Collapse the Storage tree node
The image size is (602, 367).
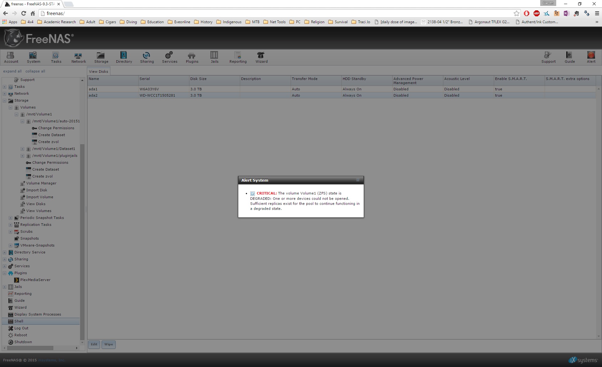5,101
